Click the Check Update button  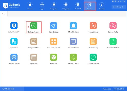[x=119, y=89]
